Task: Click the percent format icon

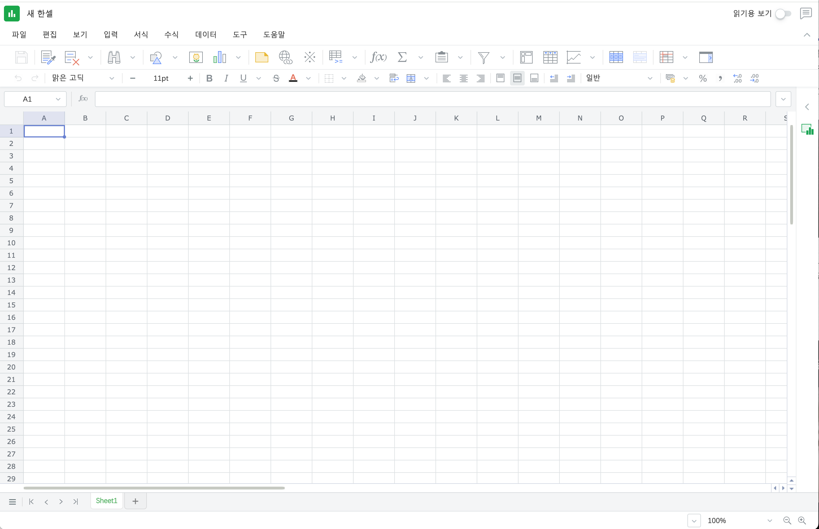Action: [702, 78]
